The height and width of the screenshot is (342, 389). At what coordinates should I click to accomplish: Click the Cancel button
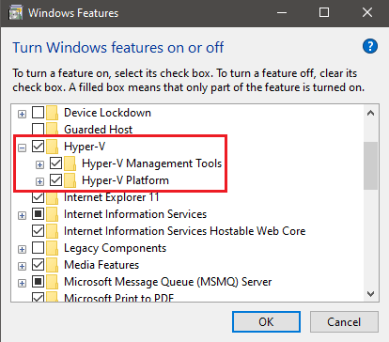coord(344,322)
